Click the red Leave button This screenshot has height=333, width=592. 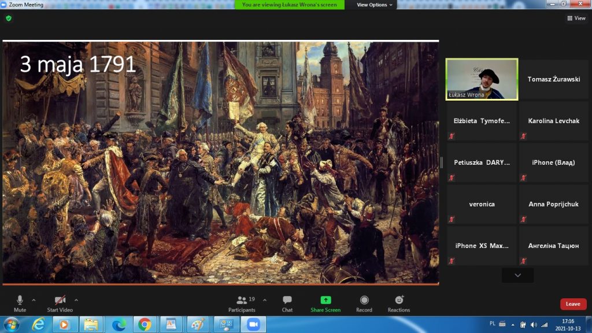coord(573,304)
